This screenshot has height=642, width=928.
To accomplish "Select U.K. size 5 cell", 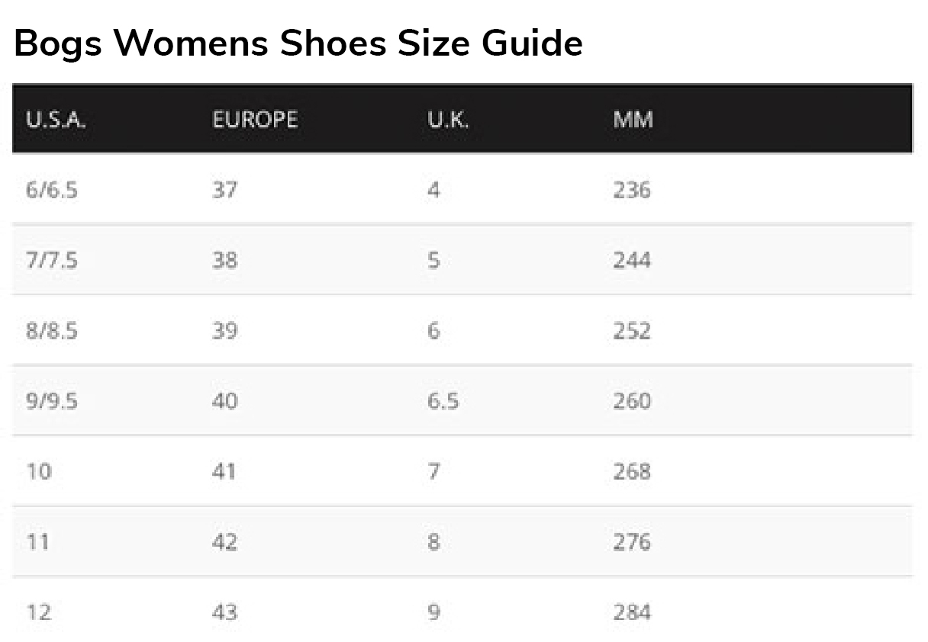I will pos(433,261).
